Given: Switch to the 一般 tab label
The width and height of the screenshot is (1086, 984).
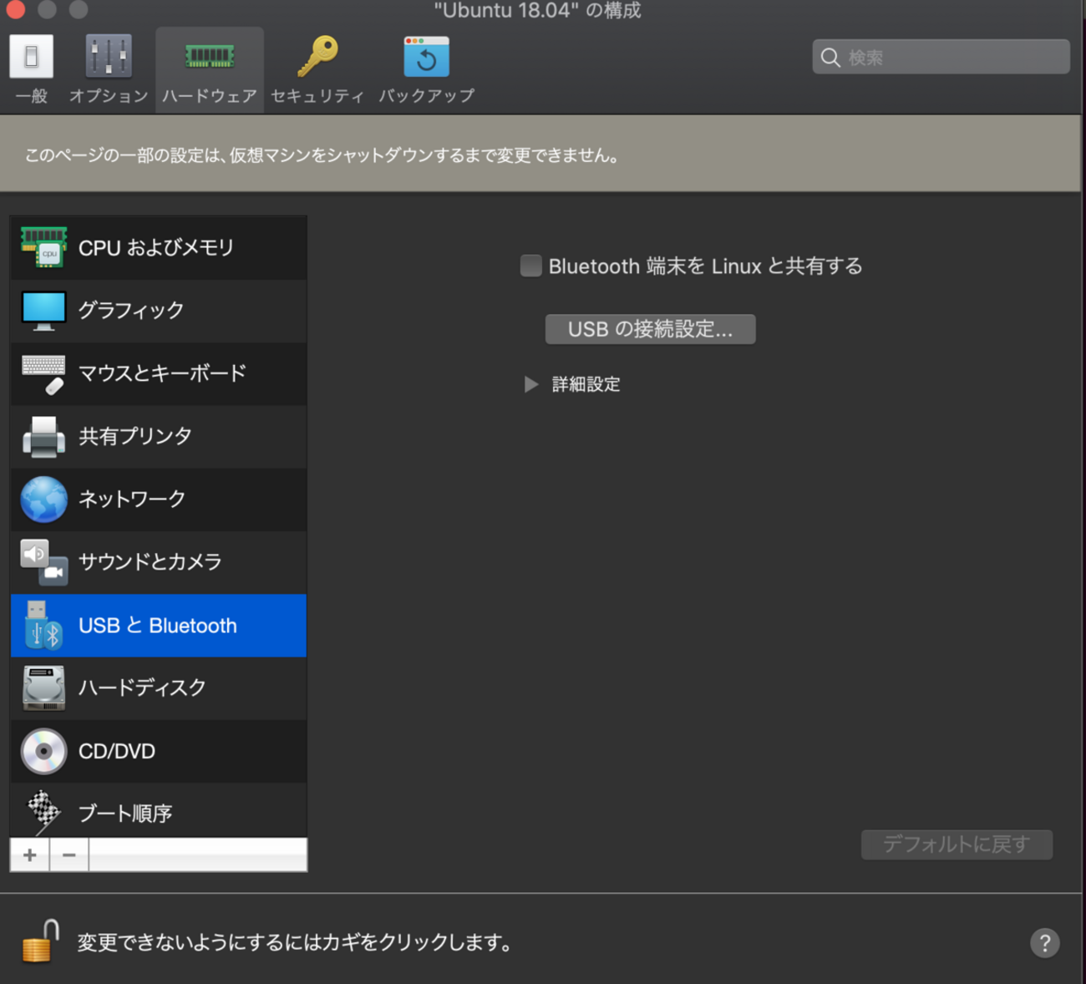Looking at the screenshot, I should (32, 96).
